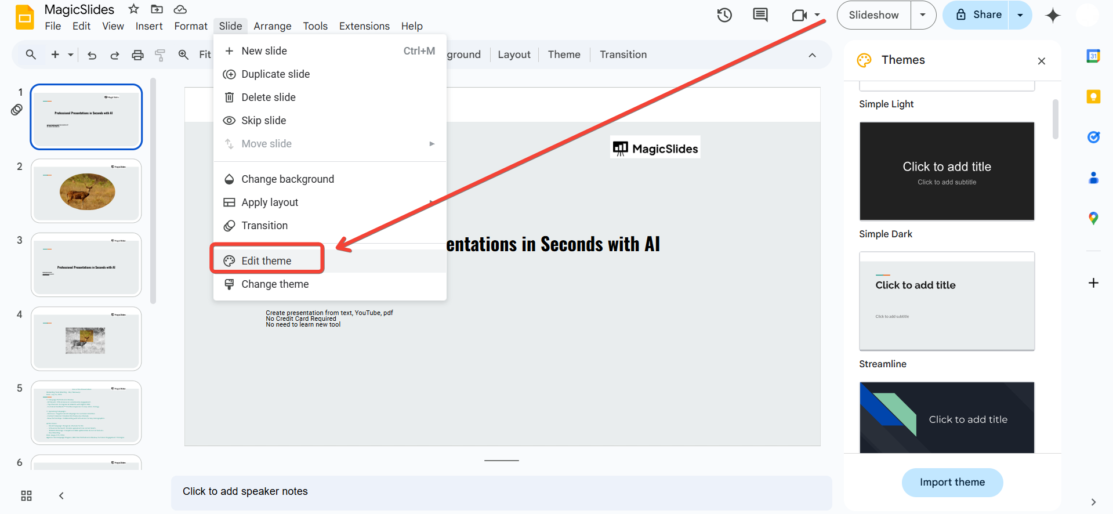Show the side panel chevron
This screenshot has width=1113, height=514.
pos(1093,502)
